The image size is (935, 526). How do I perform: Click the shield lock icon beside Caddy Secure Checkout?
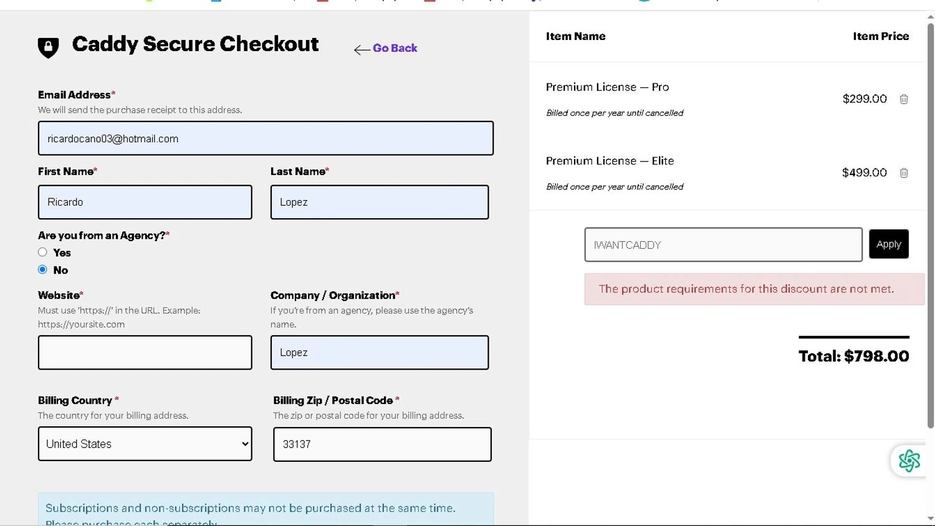pyautogui.click(x=48, y=47)
